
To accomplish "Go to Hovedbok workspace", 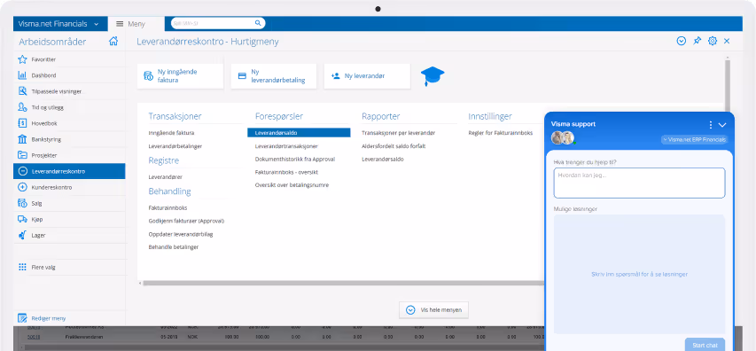I will pos(69,123).
